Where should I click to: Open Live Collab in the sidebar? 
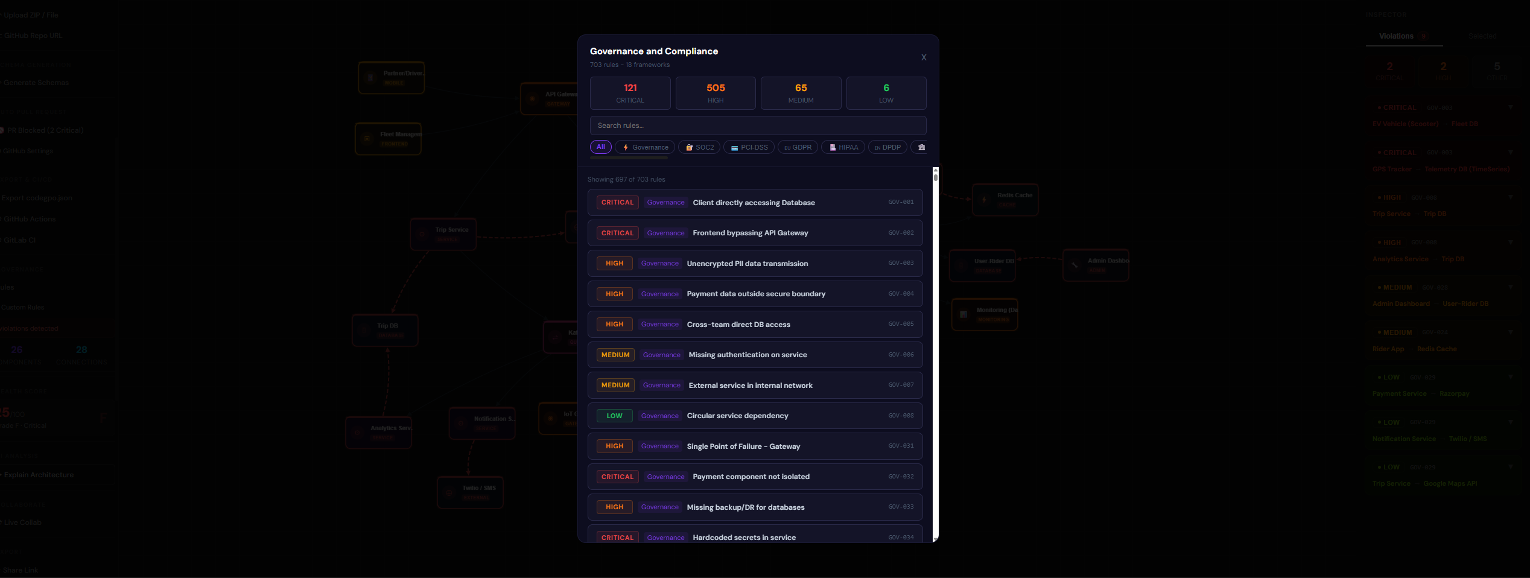pyautogui.click(x=22, y=522)
